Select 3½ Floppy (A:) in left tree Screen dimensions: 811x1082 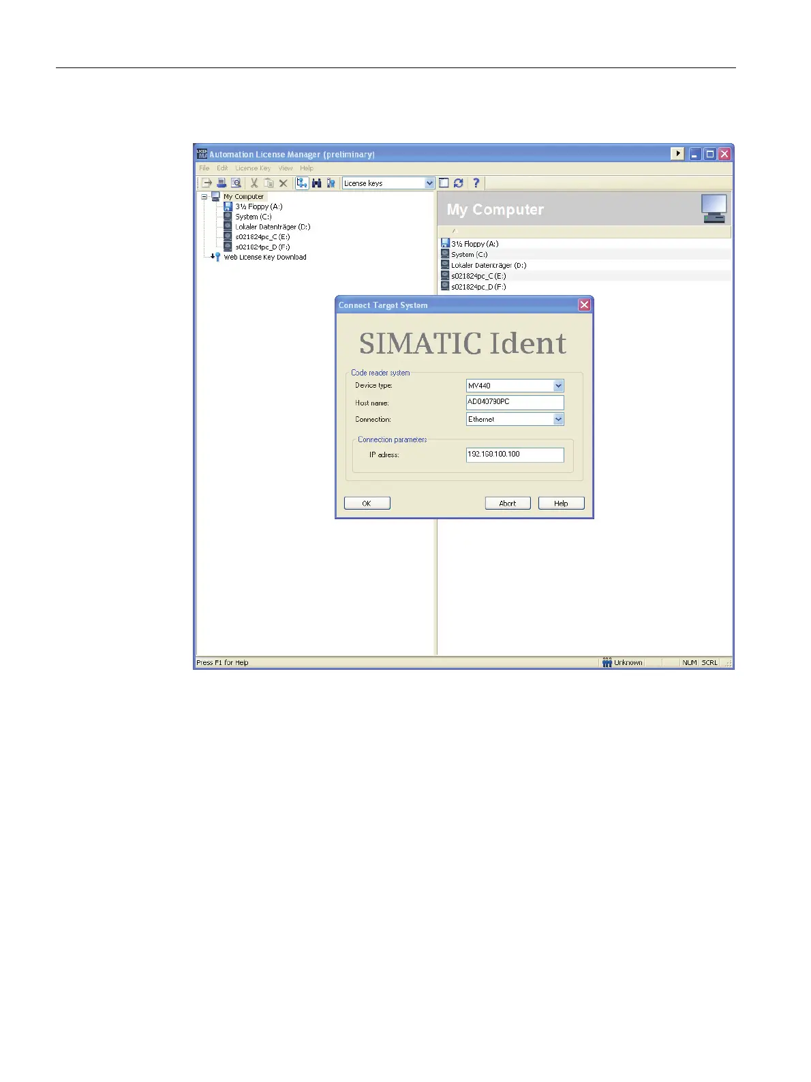pyautogui.click(x=259, y=206)
